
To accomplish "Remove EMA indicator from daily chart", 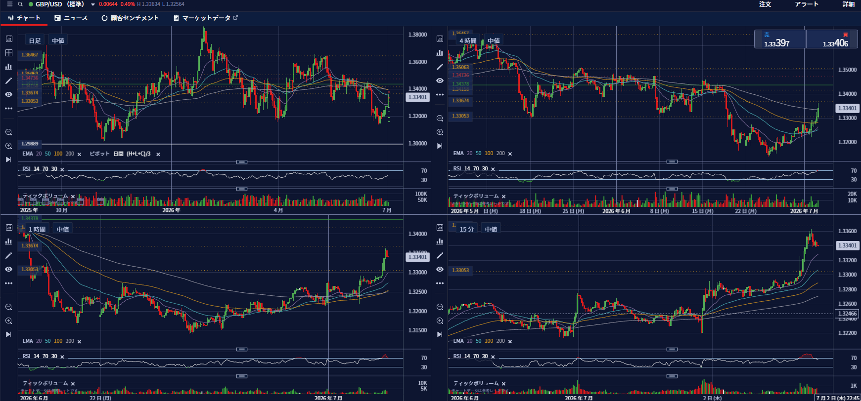I will (x=79, y=155).
